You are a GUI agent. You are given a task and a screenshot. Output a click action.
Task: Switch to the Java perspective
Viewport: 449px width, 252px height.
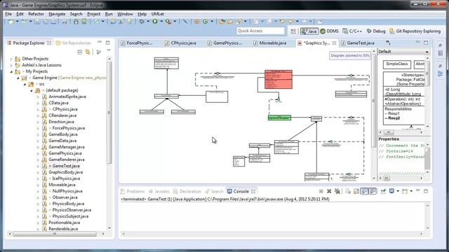[x=309, y=31]
